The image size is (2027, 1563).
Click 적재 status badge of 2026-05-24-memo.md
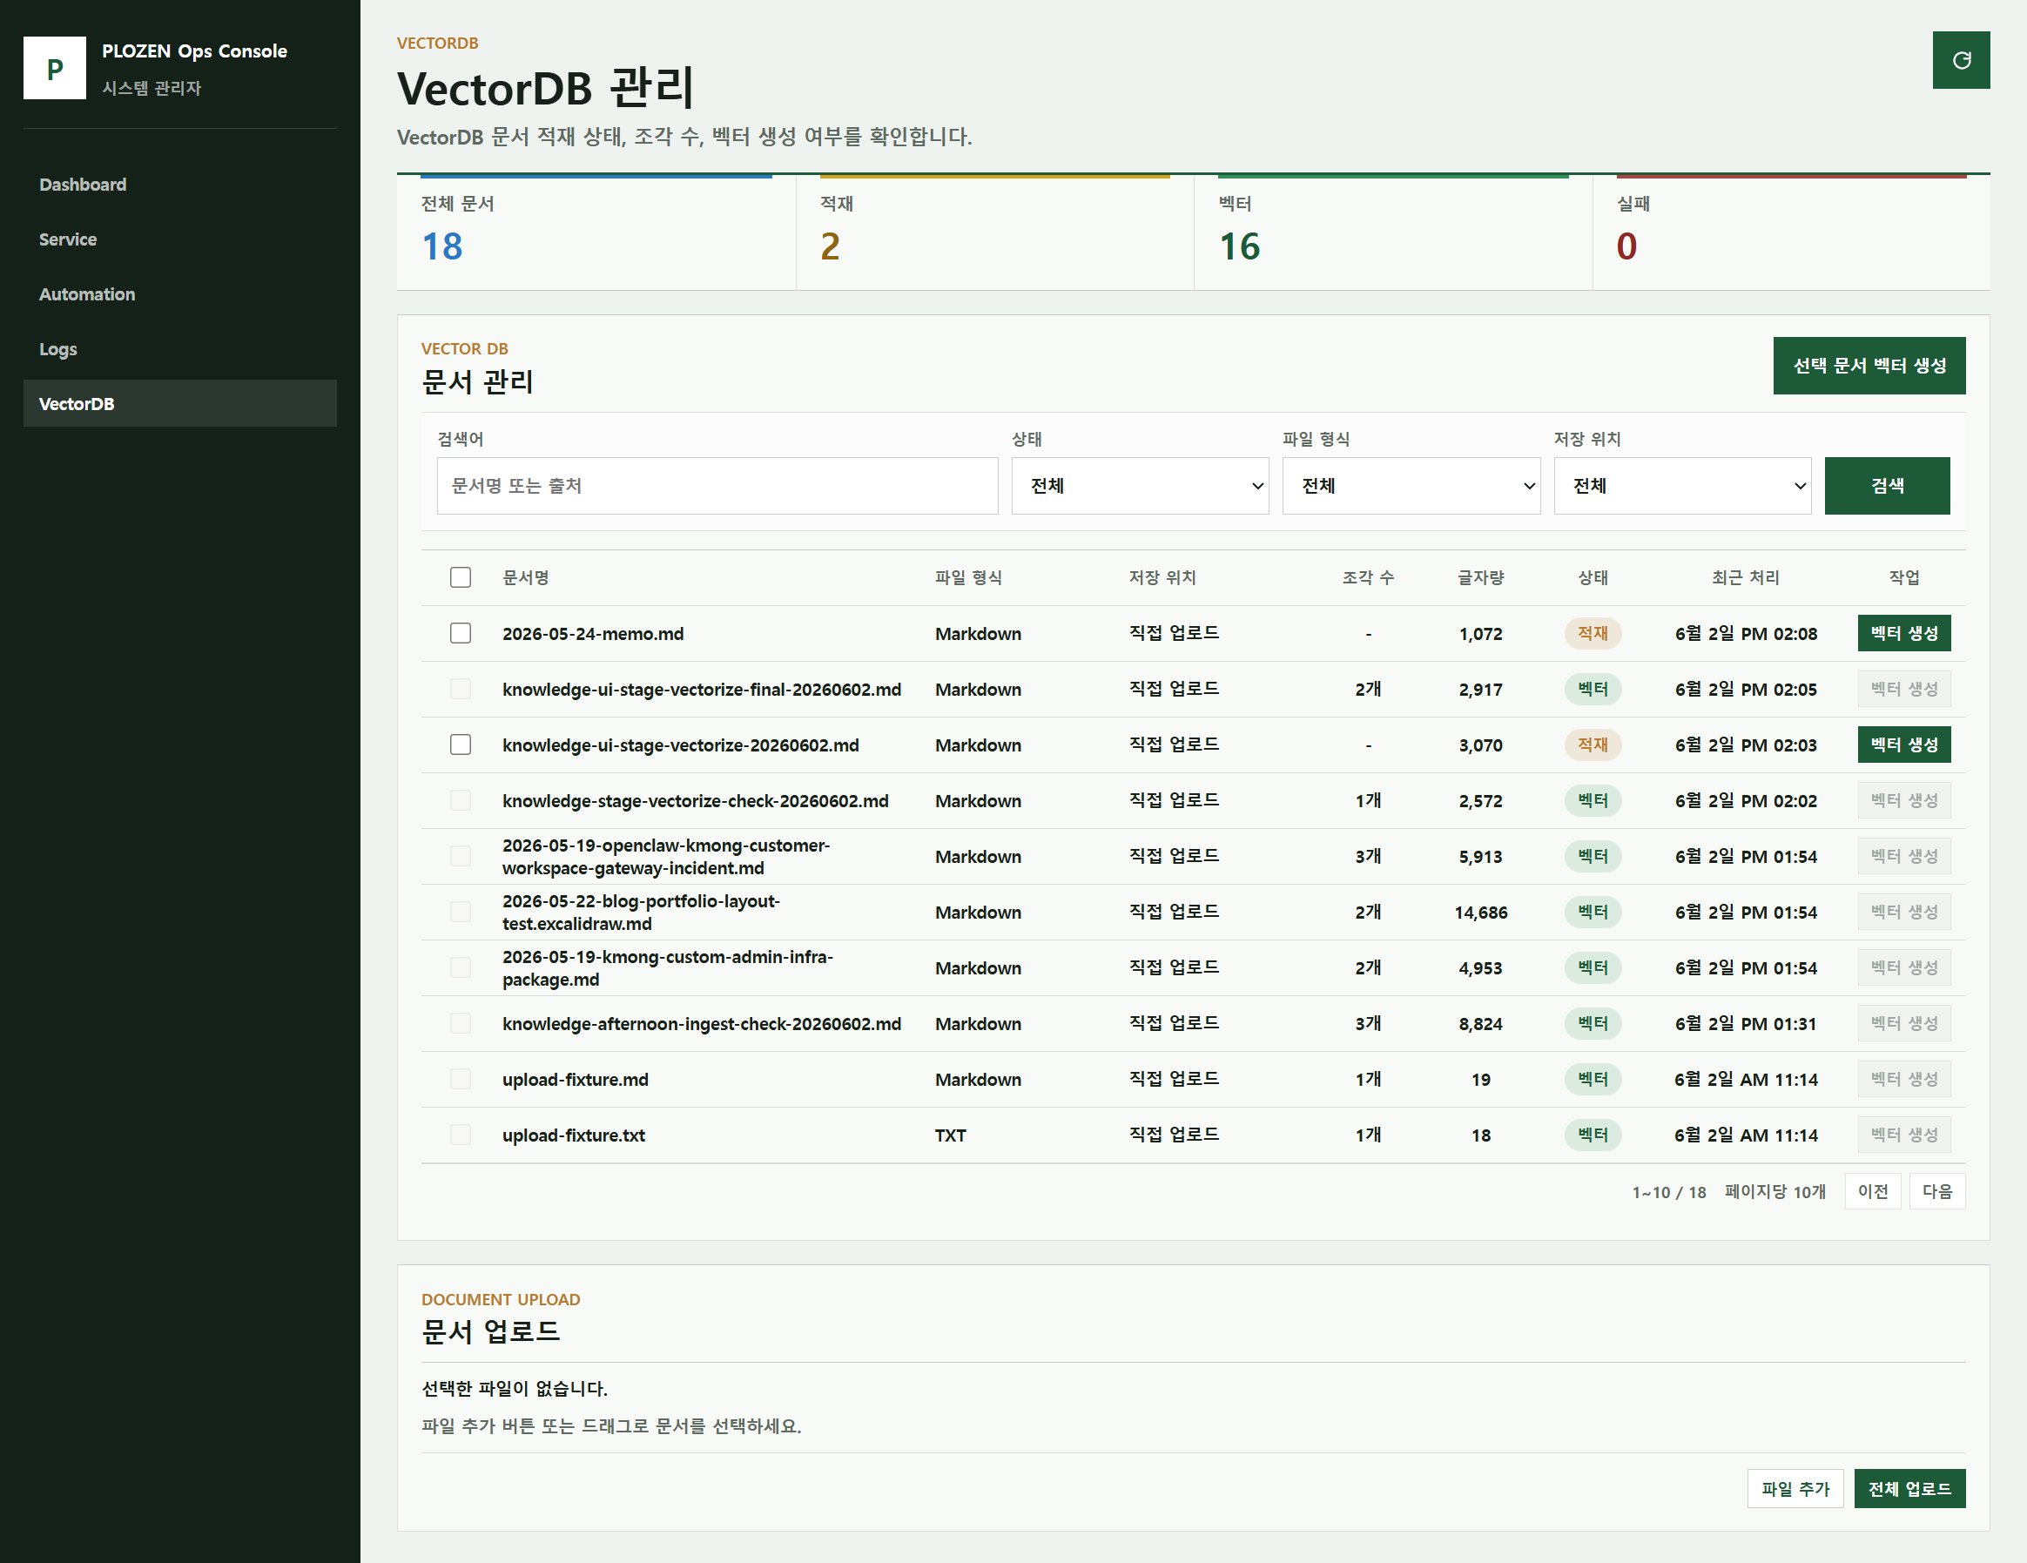pyautogui.click(x=1592, y=633)
